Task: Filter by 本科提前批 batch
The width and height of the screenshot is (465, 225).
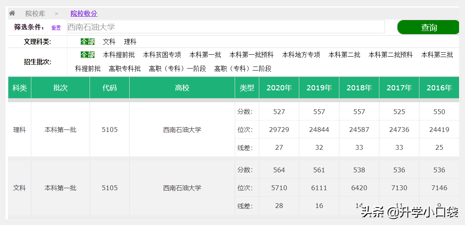Action: [x=119, y=55]
